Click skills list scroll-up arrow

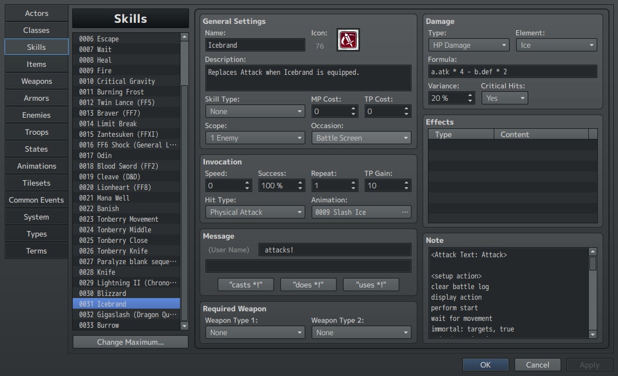tap(184, 37)
